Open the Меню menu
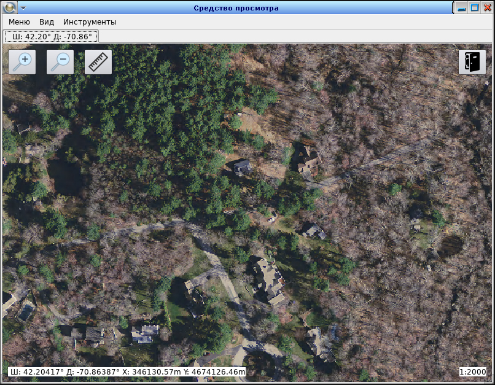Screen dimensions: 495x385 click(x=19, y=21)
